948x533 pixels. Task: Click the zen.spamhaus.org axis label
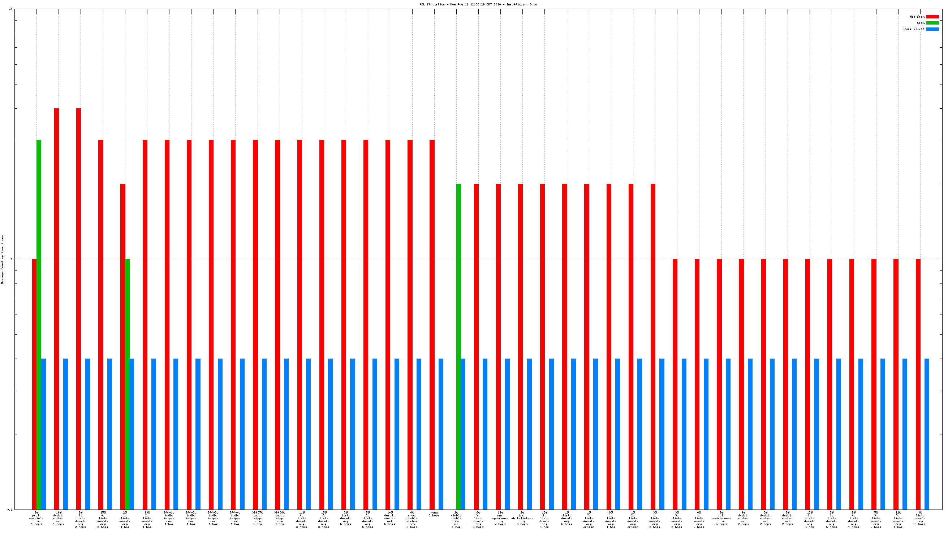pyautogui.click(x=500, y=518)
